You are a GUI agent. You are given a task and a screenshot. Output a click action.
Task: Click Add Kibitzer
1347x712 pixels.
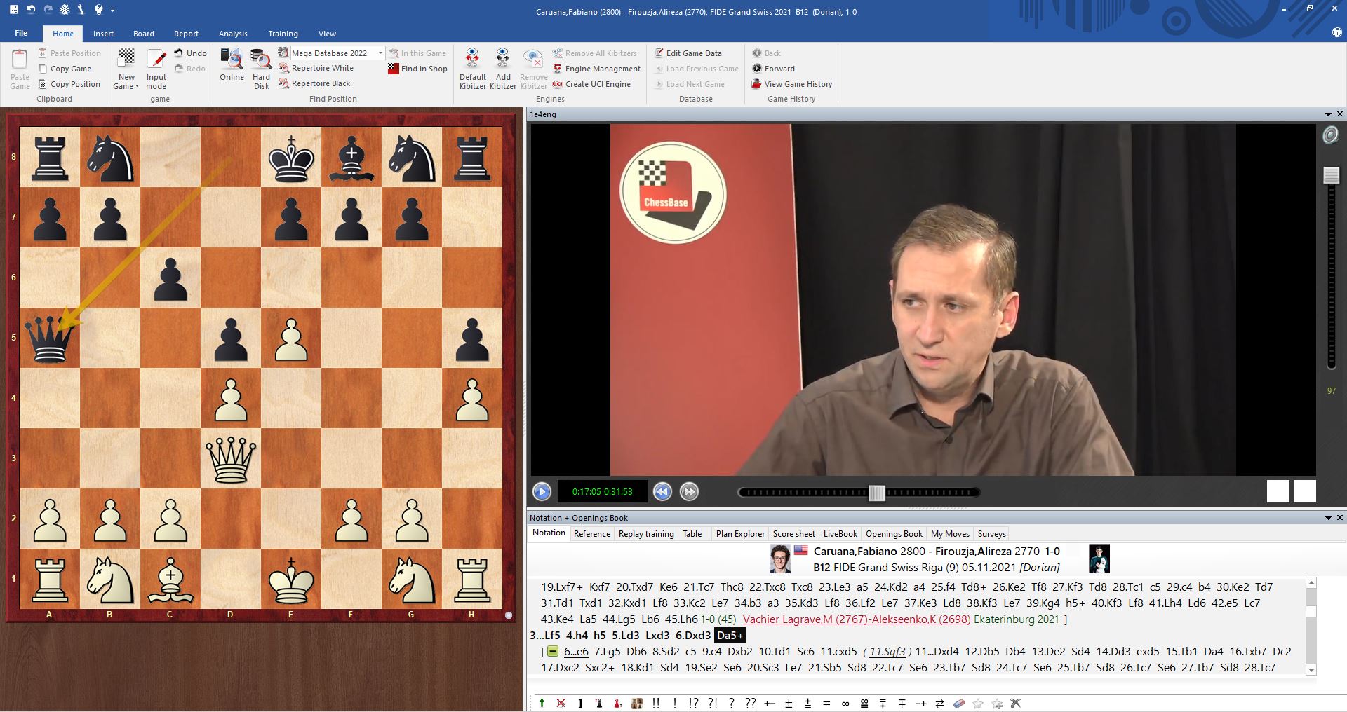click(x=503, y=69)
